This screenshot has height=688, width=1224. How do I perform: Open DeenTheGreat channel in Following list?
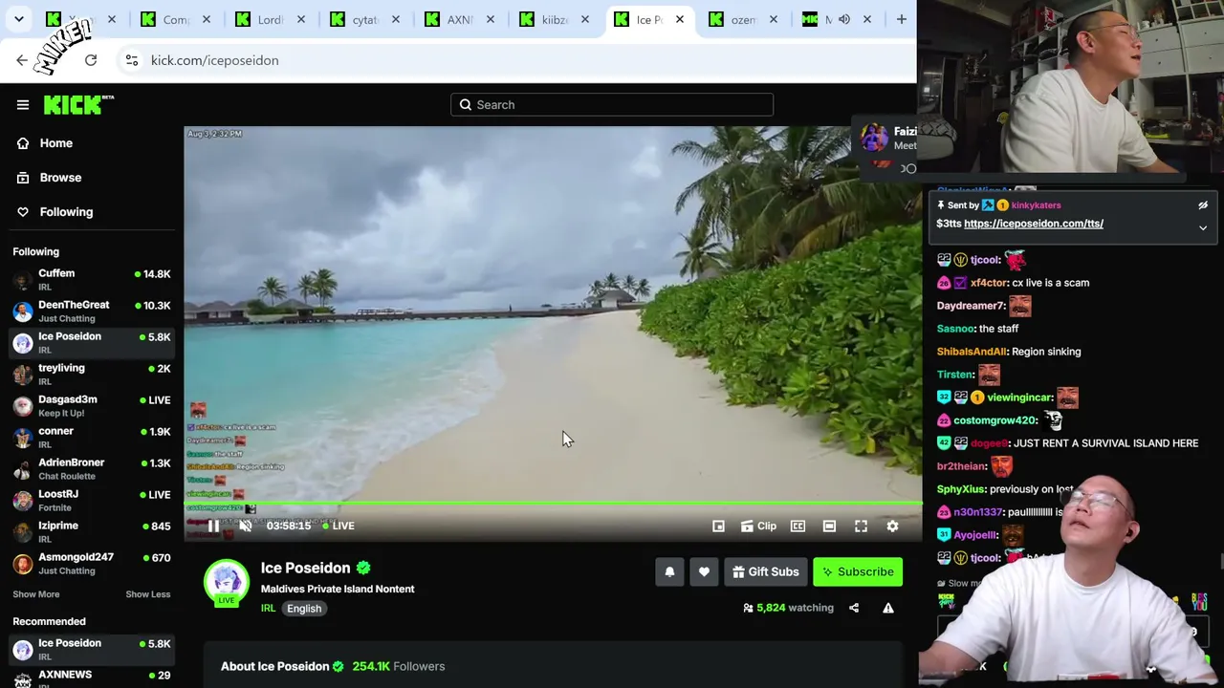[92, 312]
